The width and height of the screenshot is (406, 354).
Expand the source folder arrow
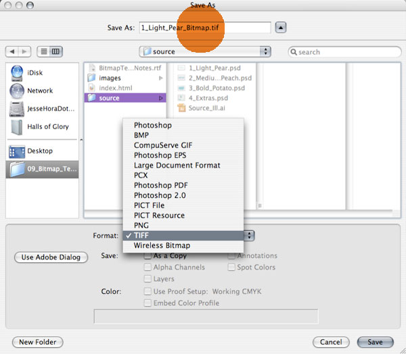coord(161,98)
